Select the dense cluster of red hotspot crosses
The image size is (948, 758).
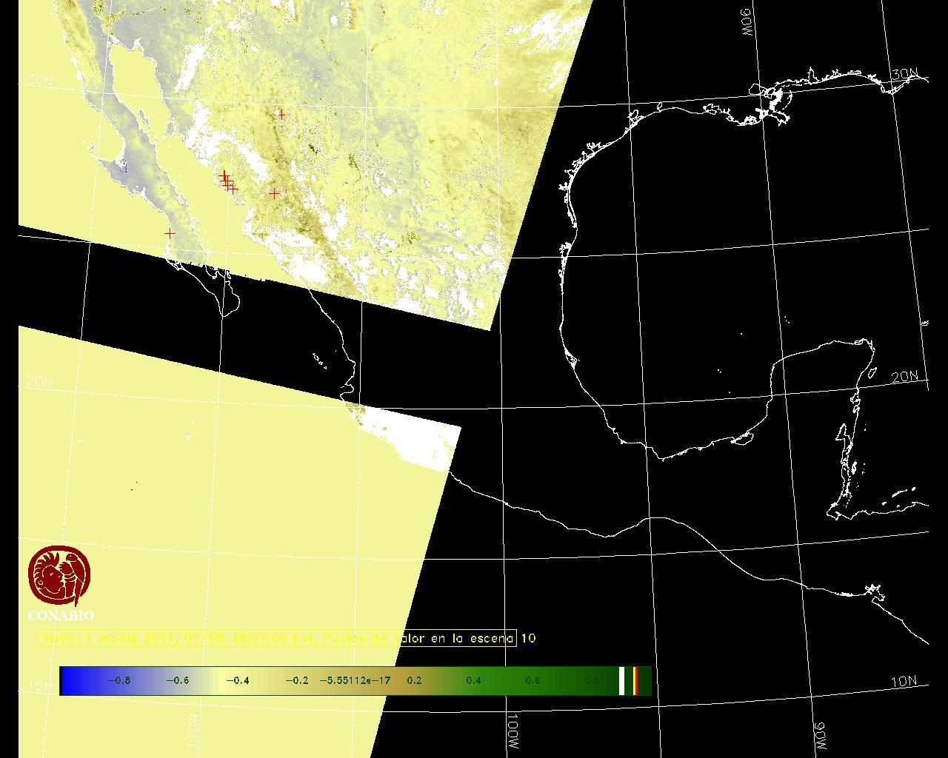coord(227,181)
